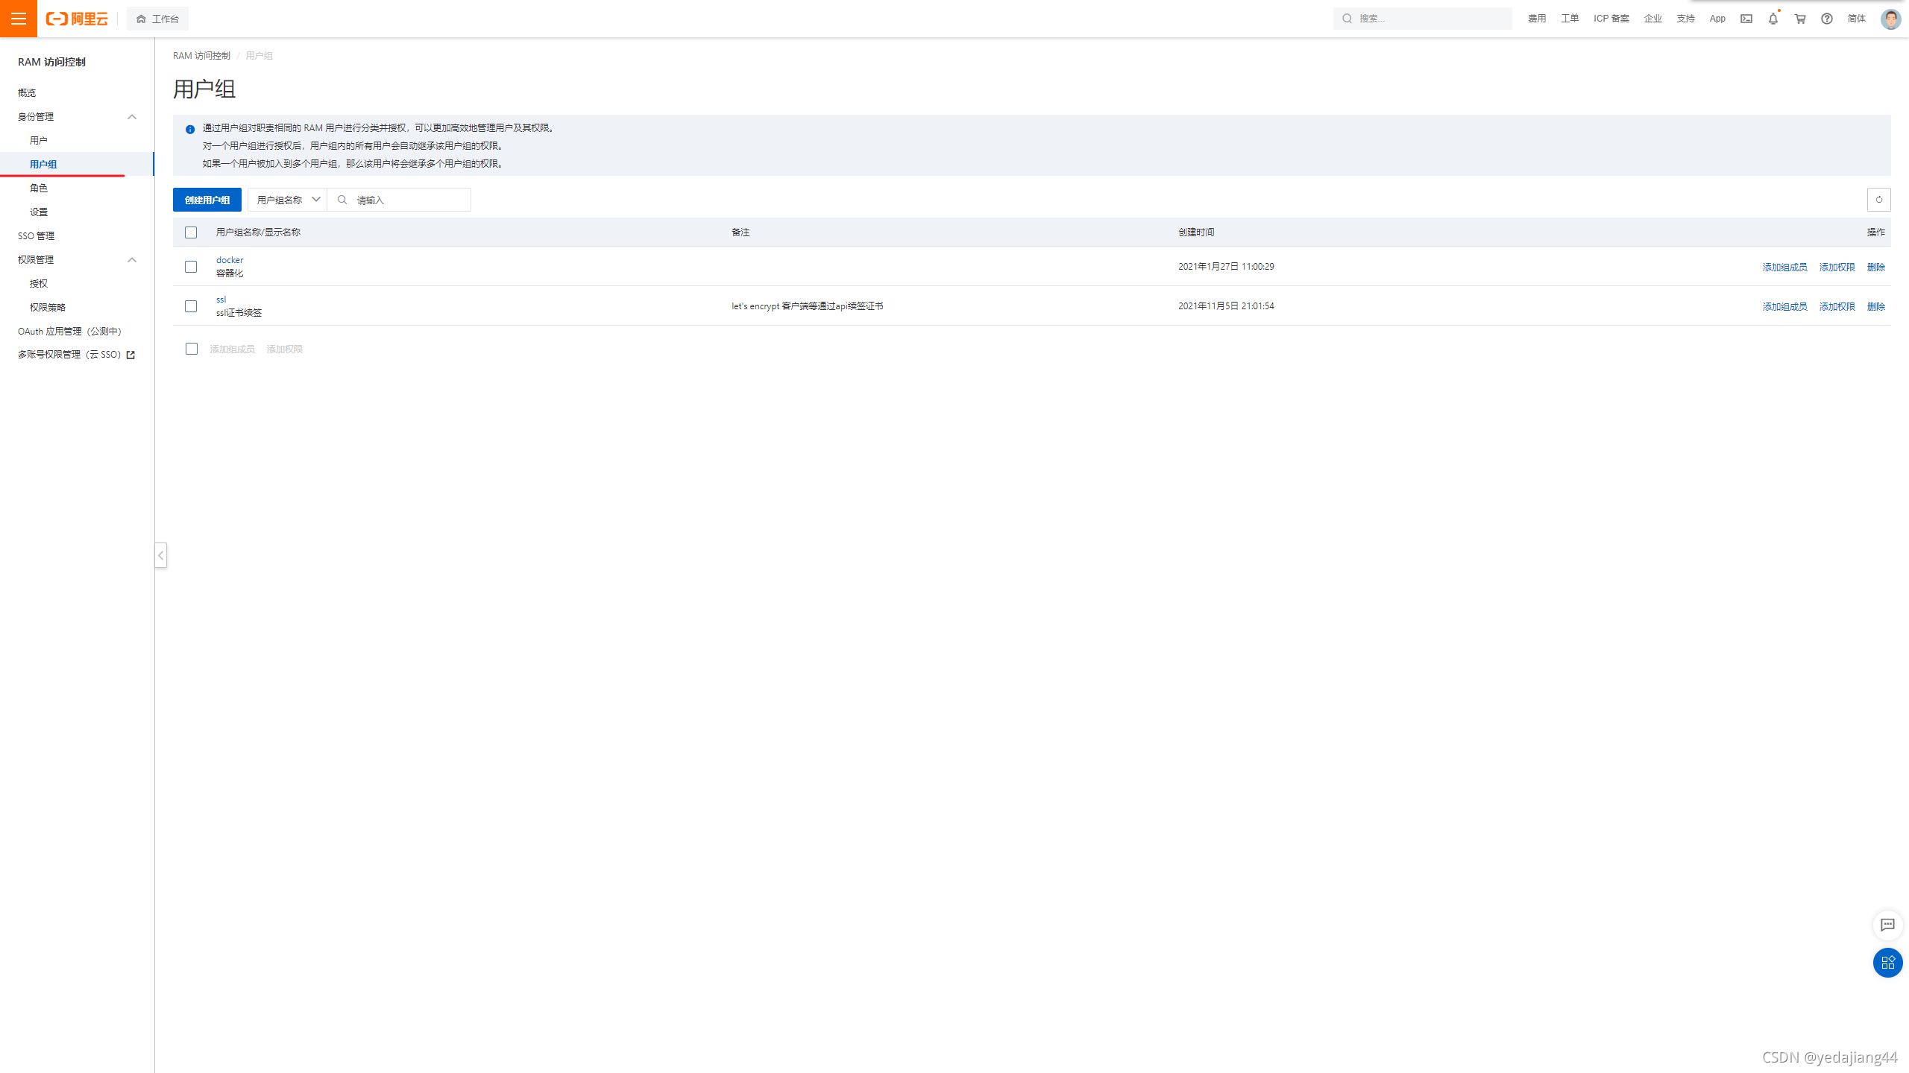Open 角色 in the sidebar
Image resolution: width=1909 pixels, height=1073 pixels.
tap(39, 188)
